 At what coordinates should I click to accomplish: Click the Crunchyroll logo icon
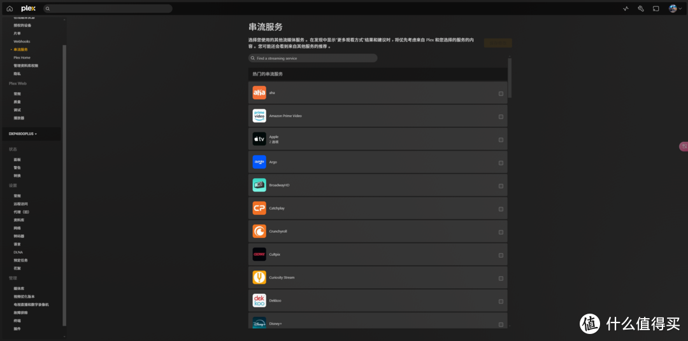259,231
